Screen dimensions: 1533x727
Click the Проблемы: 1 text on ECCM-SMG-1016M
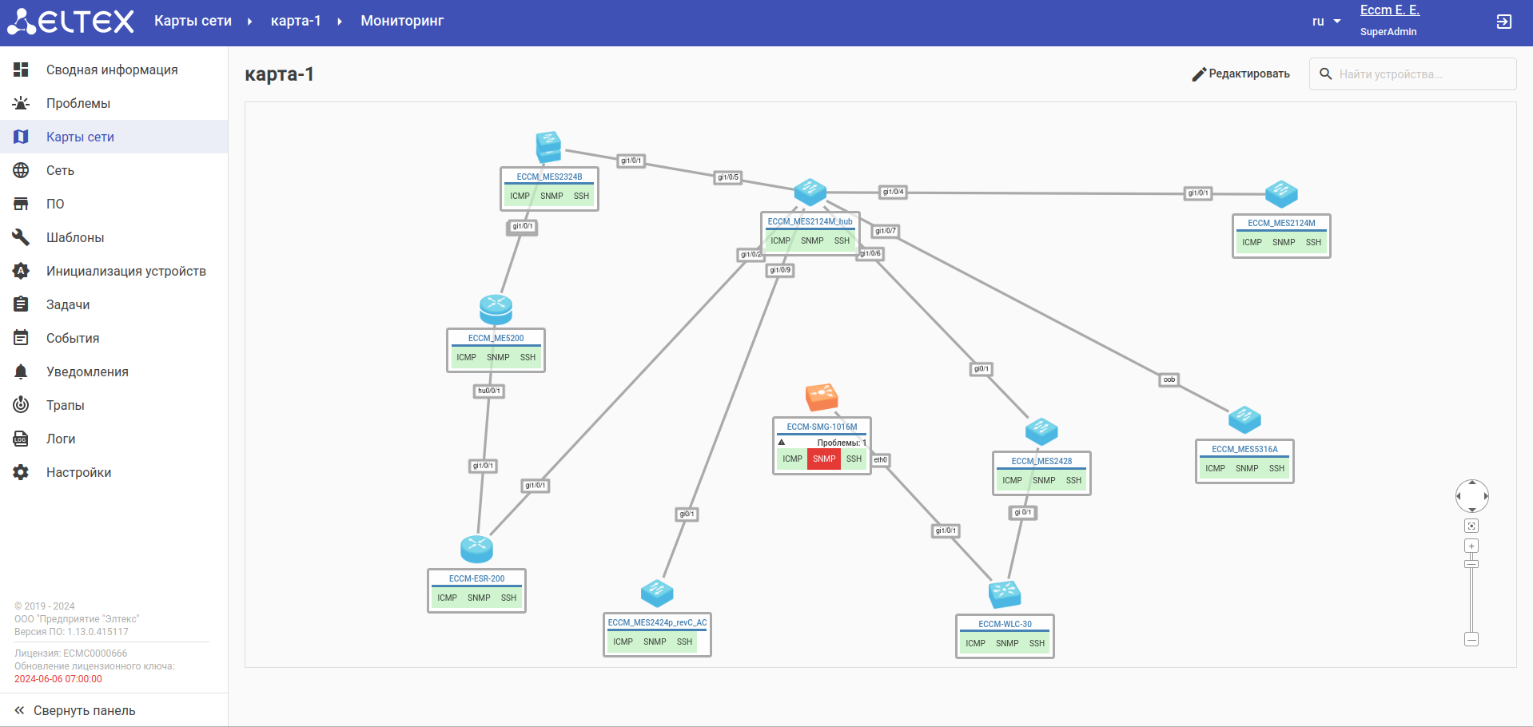point(842,443)
